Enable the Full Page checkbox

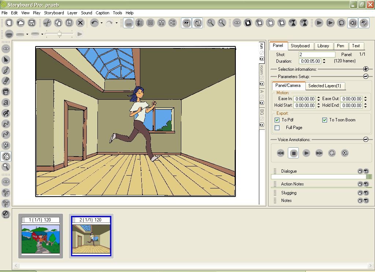pyautogui.click(x=277, y=128)
